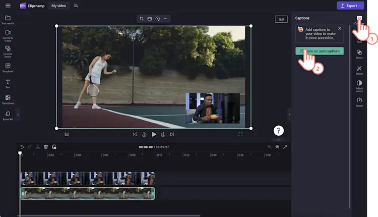Expand the 16:9 aspect ratio selector
Image resolution: width=378 pixels, height=217 pixels.
click(x=281, y=19)
